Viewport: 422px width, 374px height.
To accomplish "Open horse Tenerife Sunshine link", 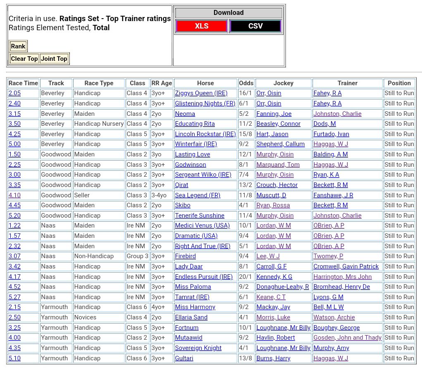I will (x=200, y=216).
